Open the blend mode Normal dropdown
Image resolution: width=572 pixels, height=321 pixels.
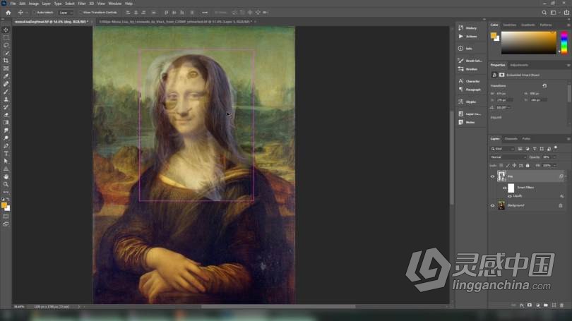[x=508, y=157]
